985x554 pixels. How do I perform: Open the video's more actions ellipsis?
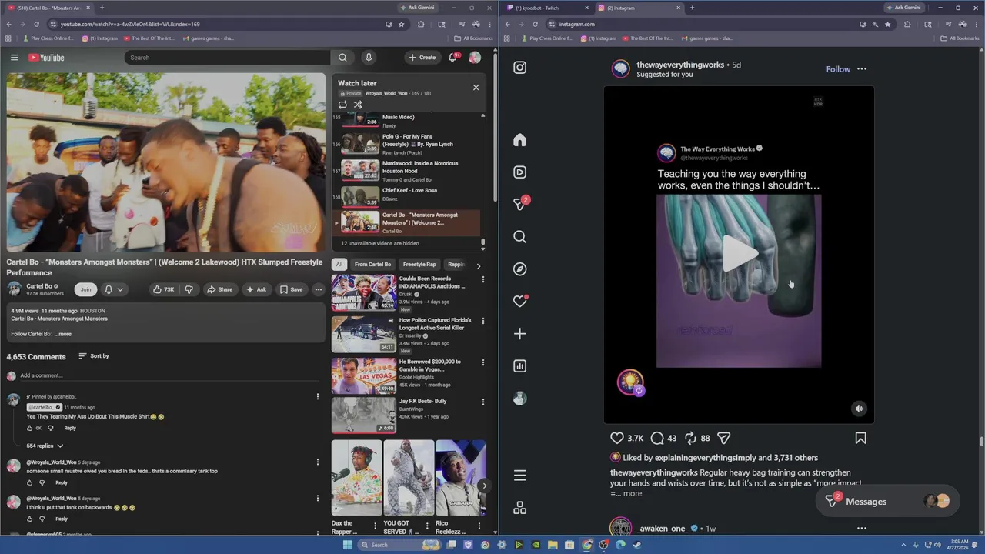318,289
